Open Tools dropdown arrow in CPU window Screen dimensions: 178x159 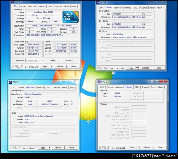(51, 66)
